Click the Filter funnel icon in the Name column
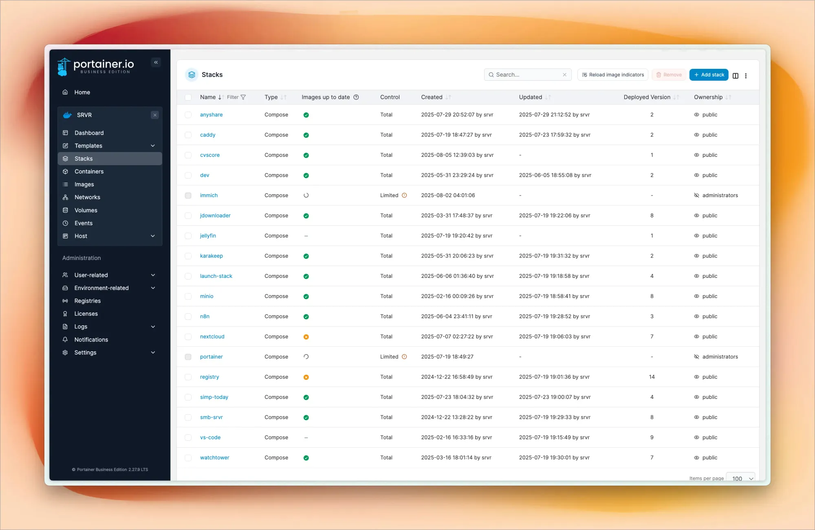Viewport: 815px width, 530px height. 243,97
